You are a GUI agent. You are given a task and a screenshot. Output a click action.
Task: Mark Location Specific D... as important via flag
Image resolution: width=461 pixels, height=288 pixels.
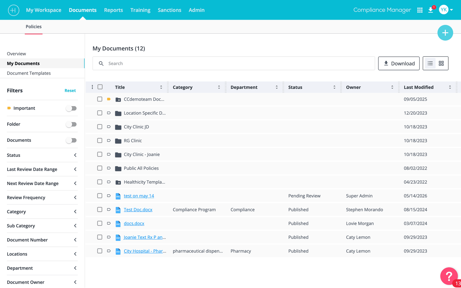pyautogui.click(x=109, y=113)
